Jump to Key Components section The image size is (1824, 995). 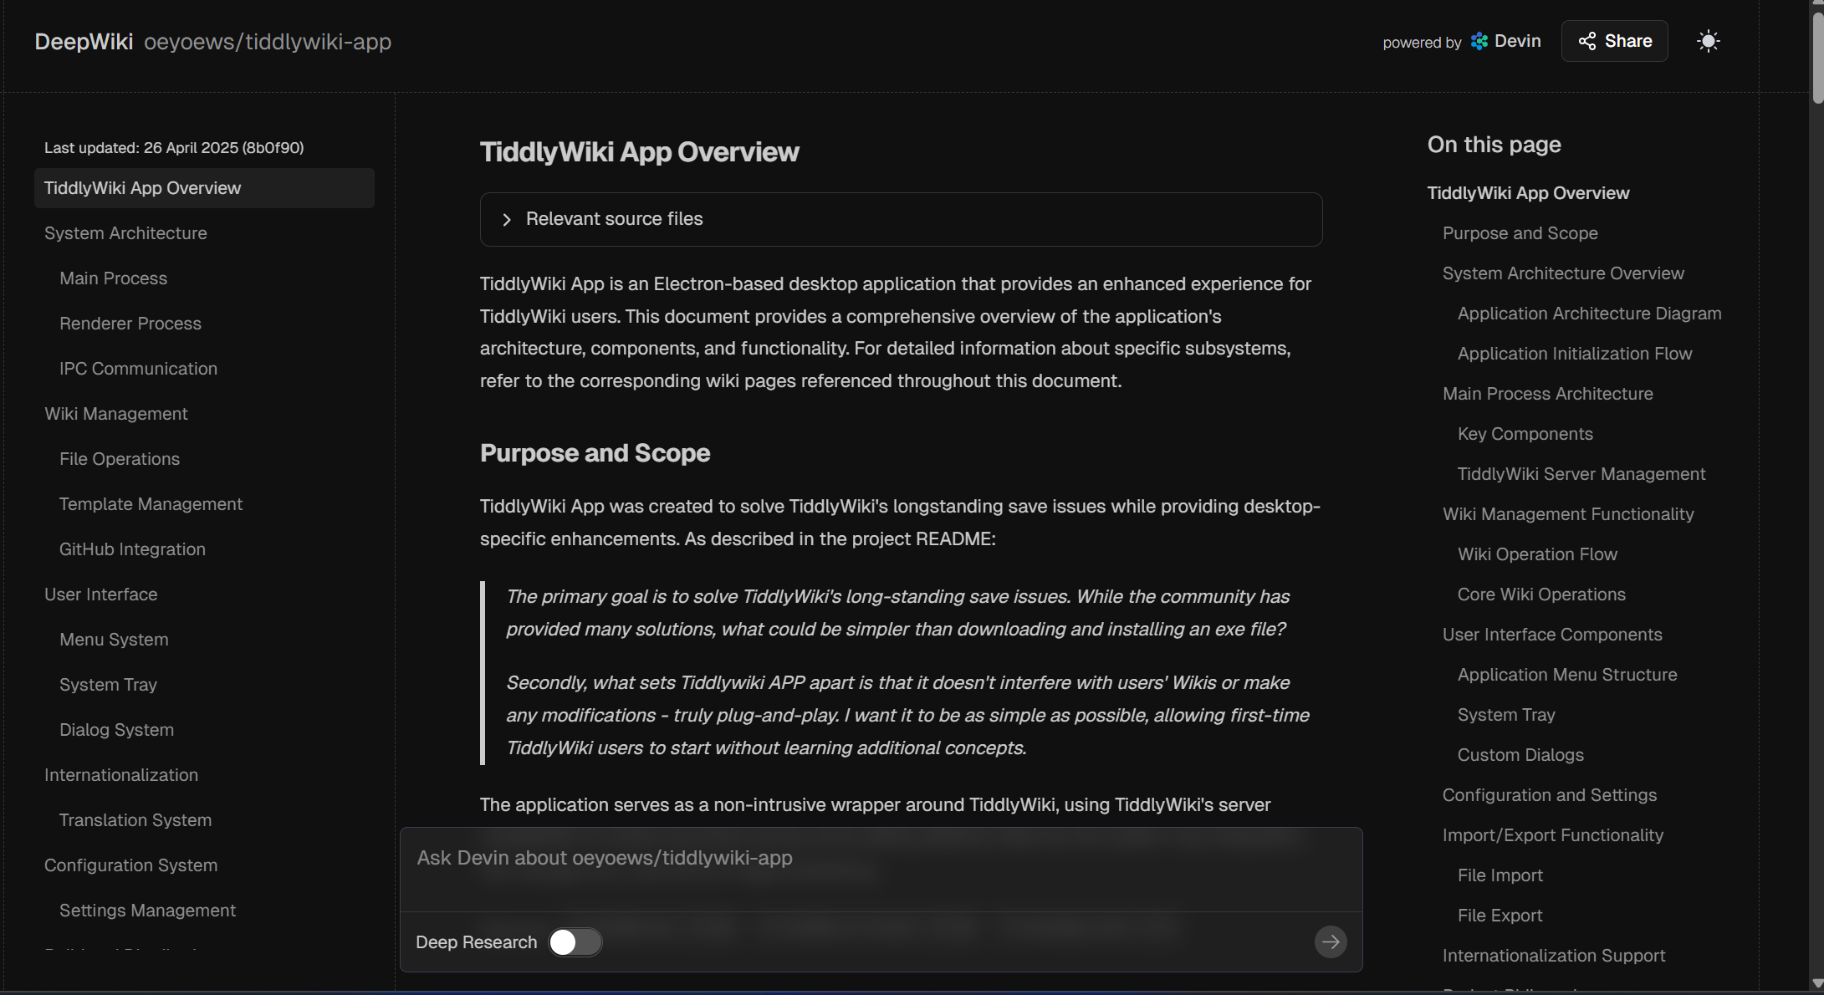(x=1525, y=434)
